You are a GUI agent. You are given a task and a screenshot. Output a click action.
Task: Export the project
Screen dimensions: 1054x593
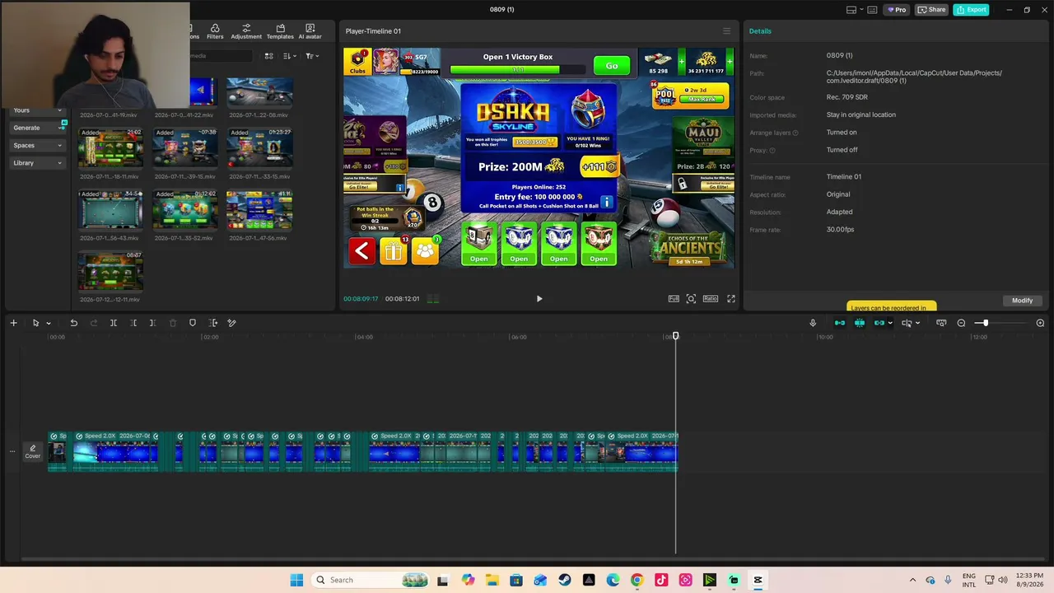pos(972,10)
